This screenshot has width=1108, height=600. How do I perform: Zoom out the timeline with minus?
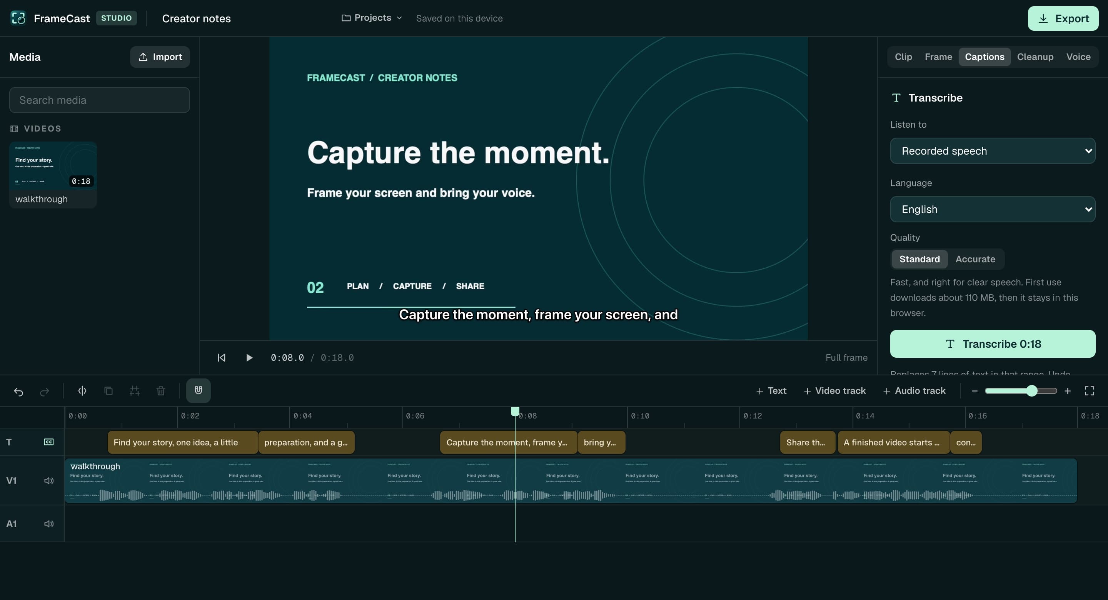pos(975,390)
